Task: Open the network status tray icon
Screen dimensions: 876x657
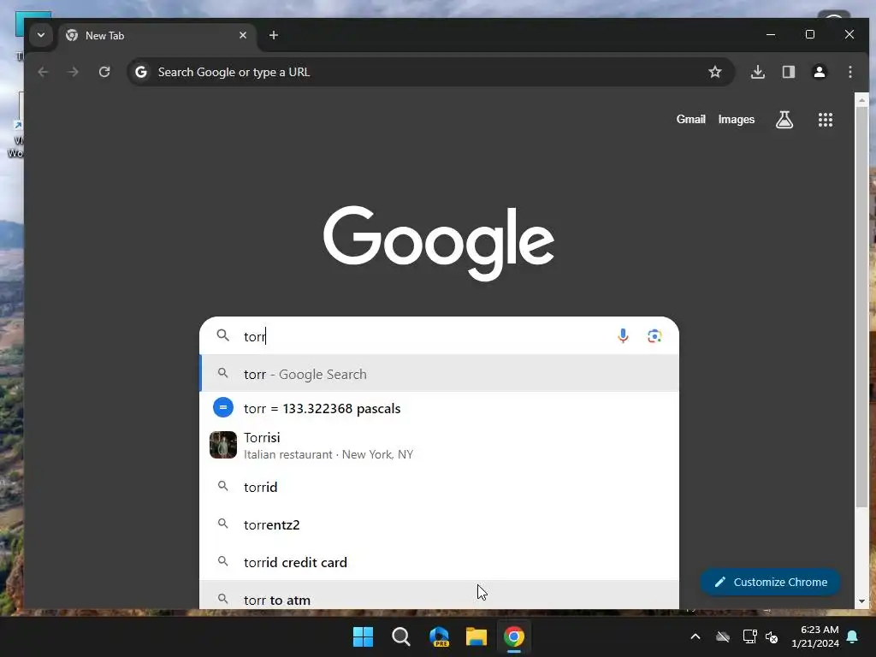Action: pos(749,636)
